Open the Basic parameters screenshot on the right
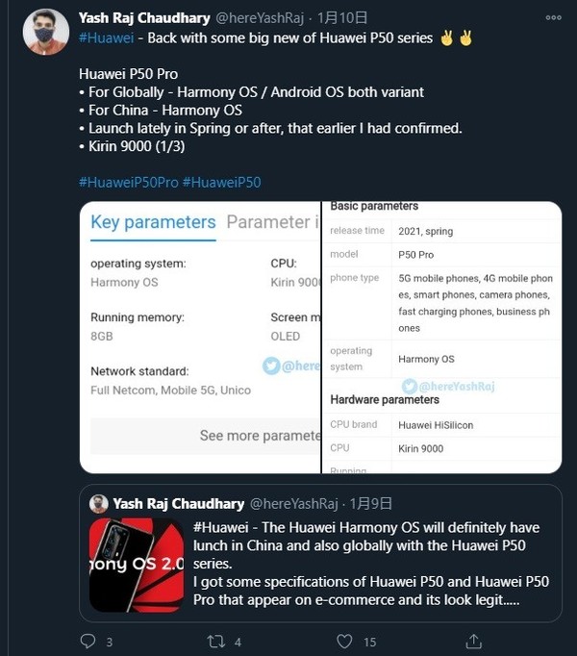 tap(442, 337)
